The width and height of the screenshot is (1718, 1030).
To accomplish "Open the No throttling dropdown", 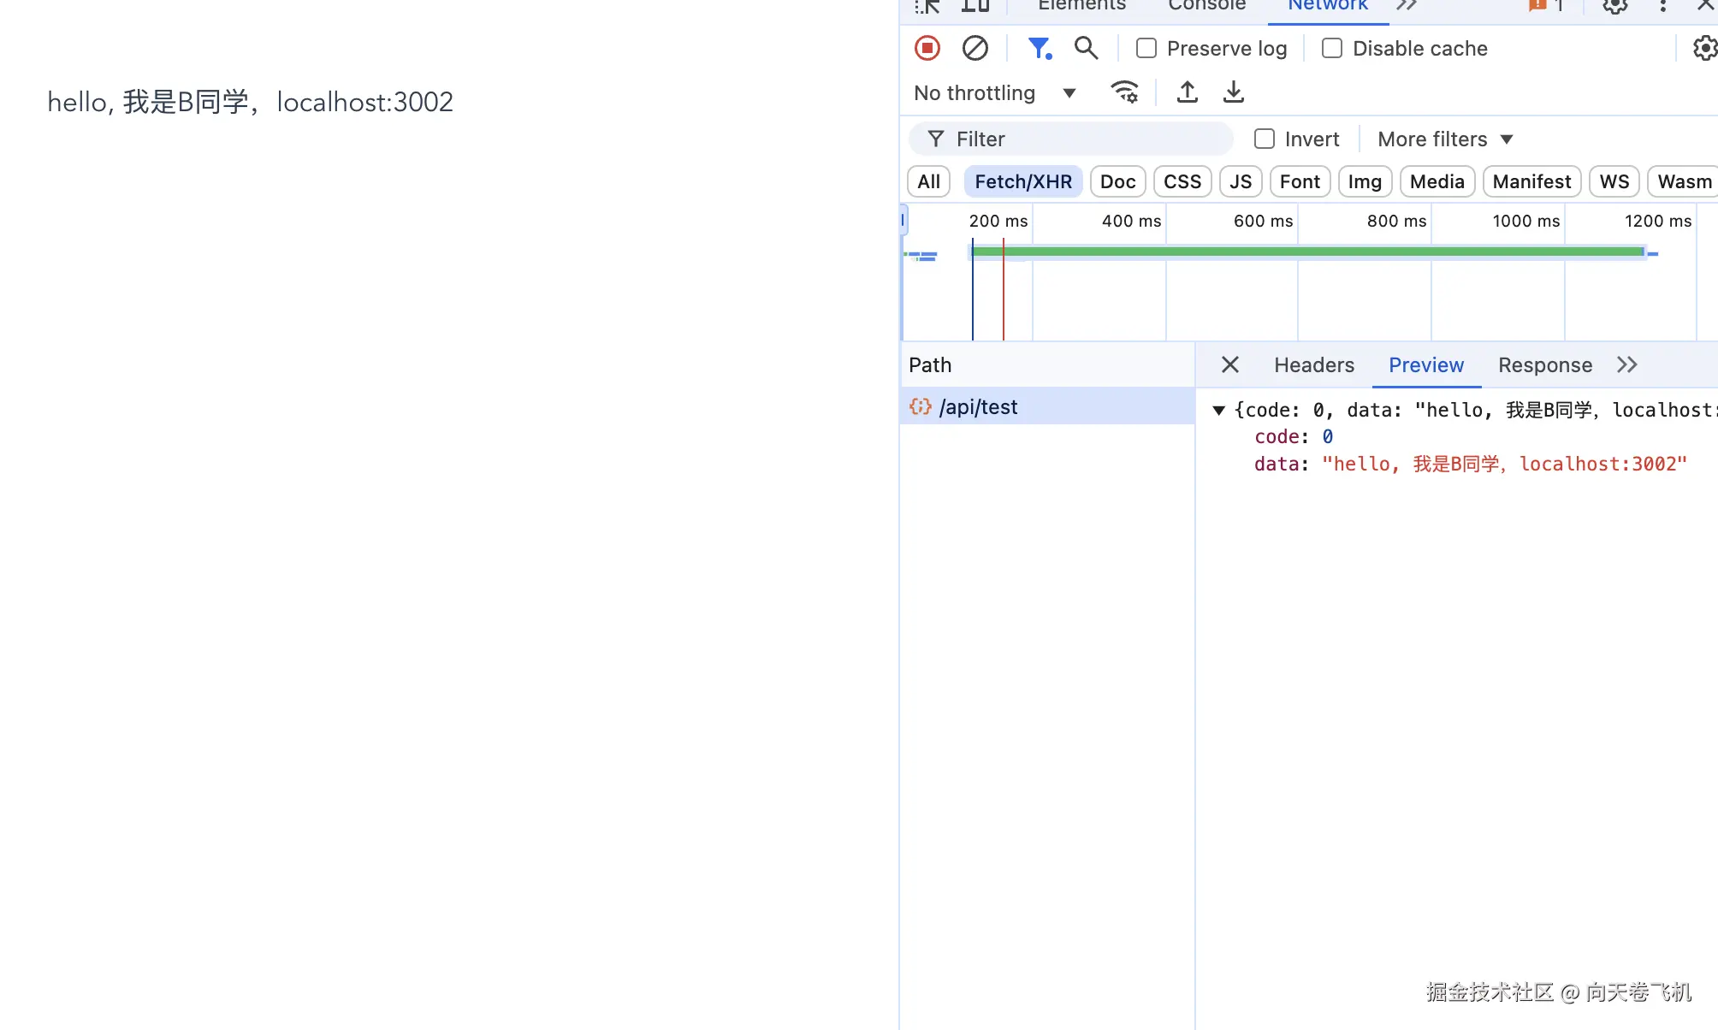I will click(994, 93).
